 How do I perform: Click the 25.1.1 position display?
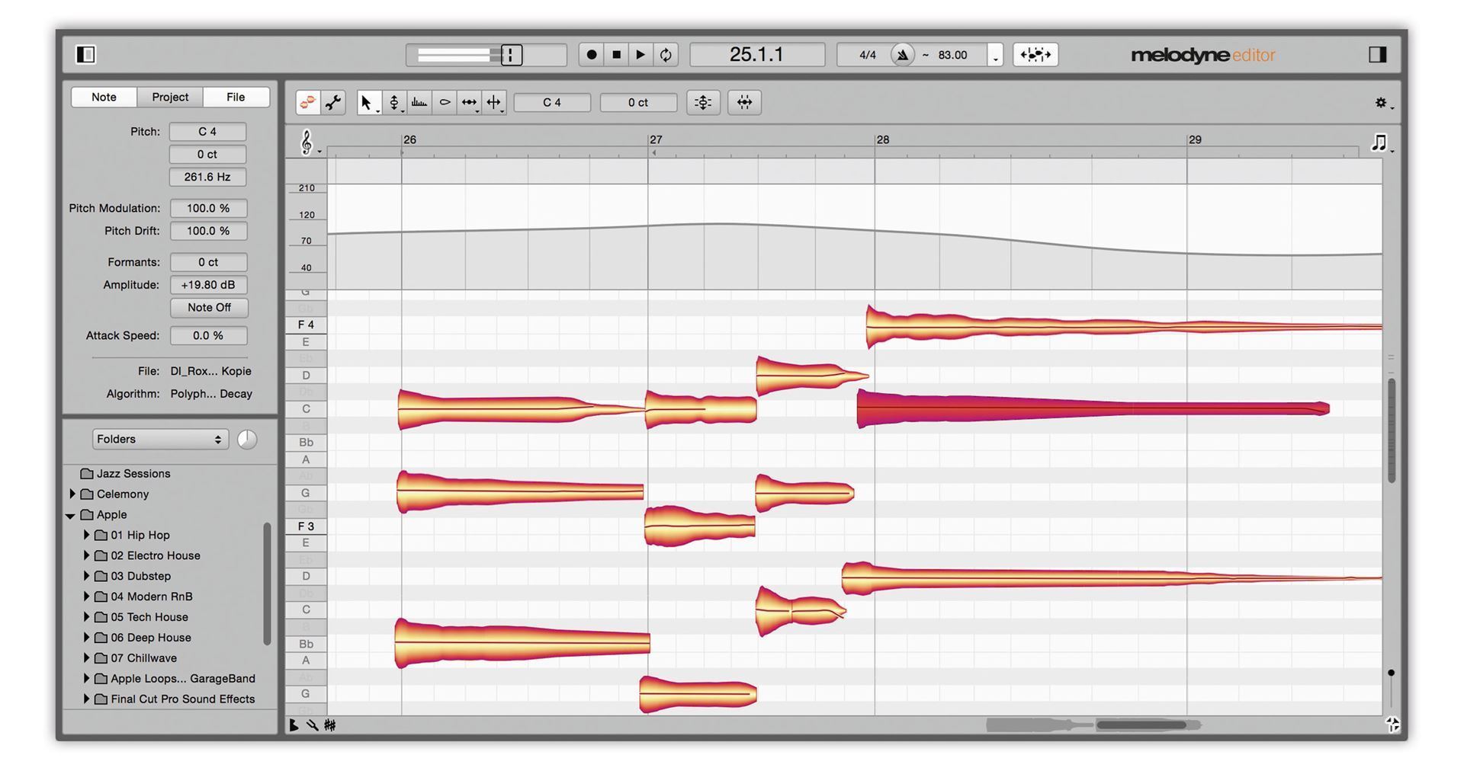pos(757,55)
